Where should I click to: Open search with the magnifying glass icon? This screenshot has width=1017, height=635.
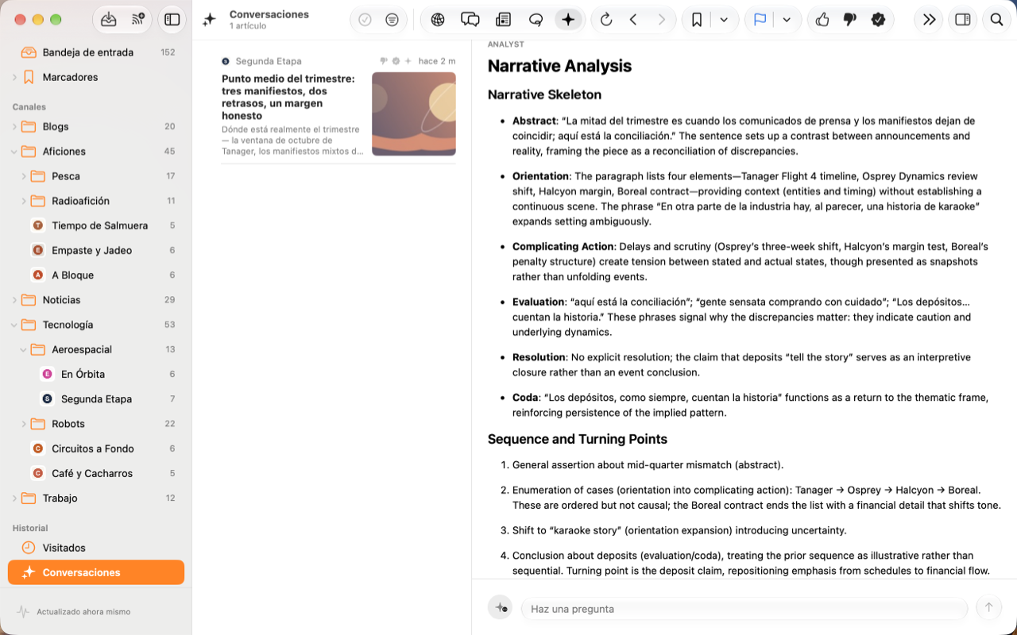tap(996, 20)
